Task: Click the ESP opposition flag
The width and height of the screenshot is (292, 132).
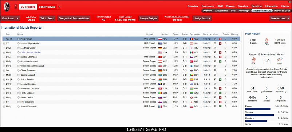Action: pyautogui.click(x=192, y=80)
